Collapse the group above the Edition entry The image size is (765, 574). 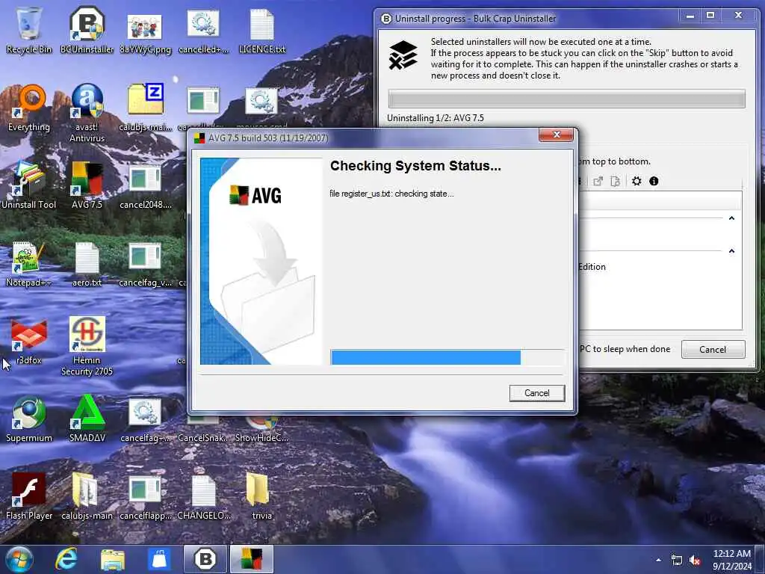(x=731, y=251)
